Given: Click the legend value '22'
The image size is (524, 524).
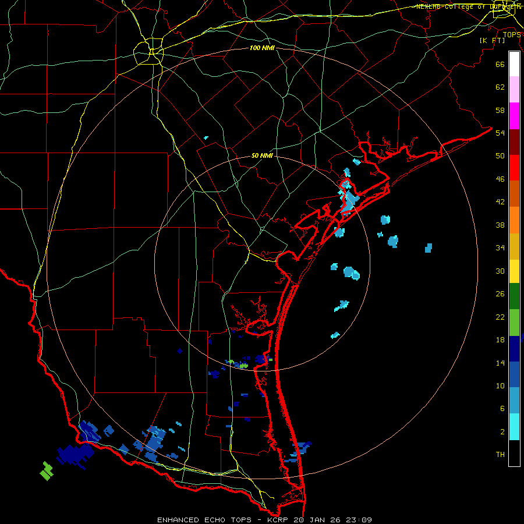Looking at the screenshot, I should [500, 317].
